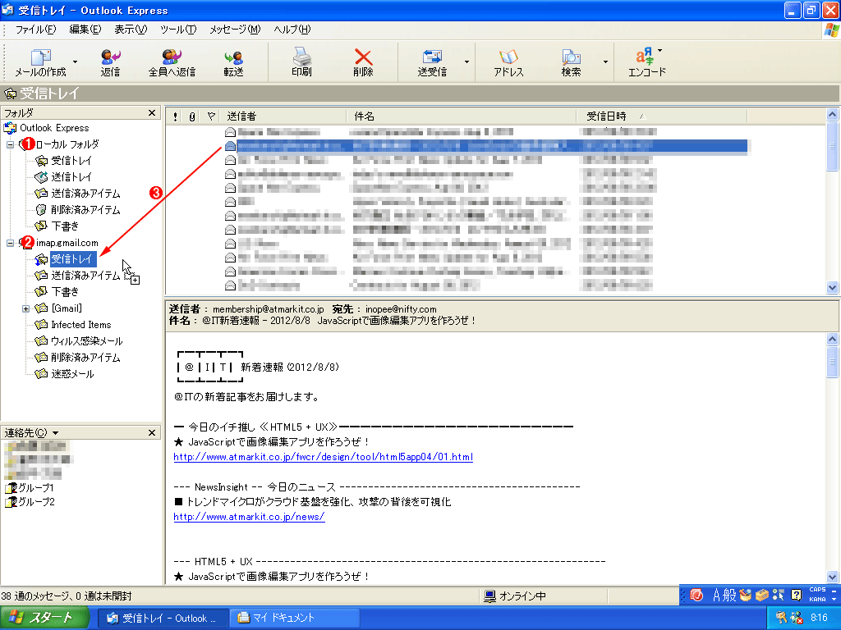The image size is (841, 630).
Task: Open dropdown arrow next to 送受信
Action: click(x=466, y=62)
